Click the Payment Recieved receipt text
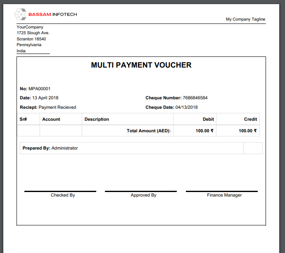Image resolution: width=285 pixels, height=253 pixels. coord(57,107)
